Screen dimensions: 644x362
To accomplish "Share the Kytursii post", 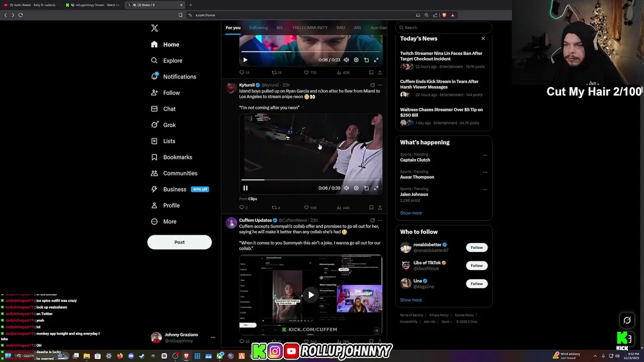I will click(380, 208).
